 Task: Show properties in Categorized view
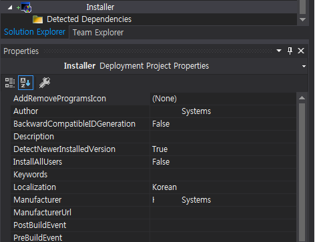tap(10, 83)
